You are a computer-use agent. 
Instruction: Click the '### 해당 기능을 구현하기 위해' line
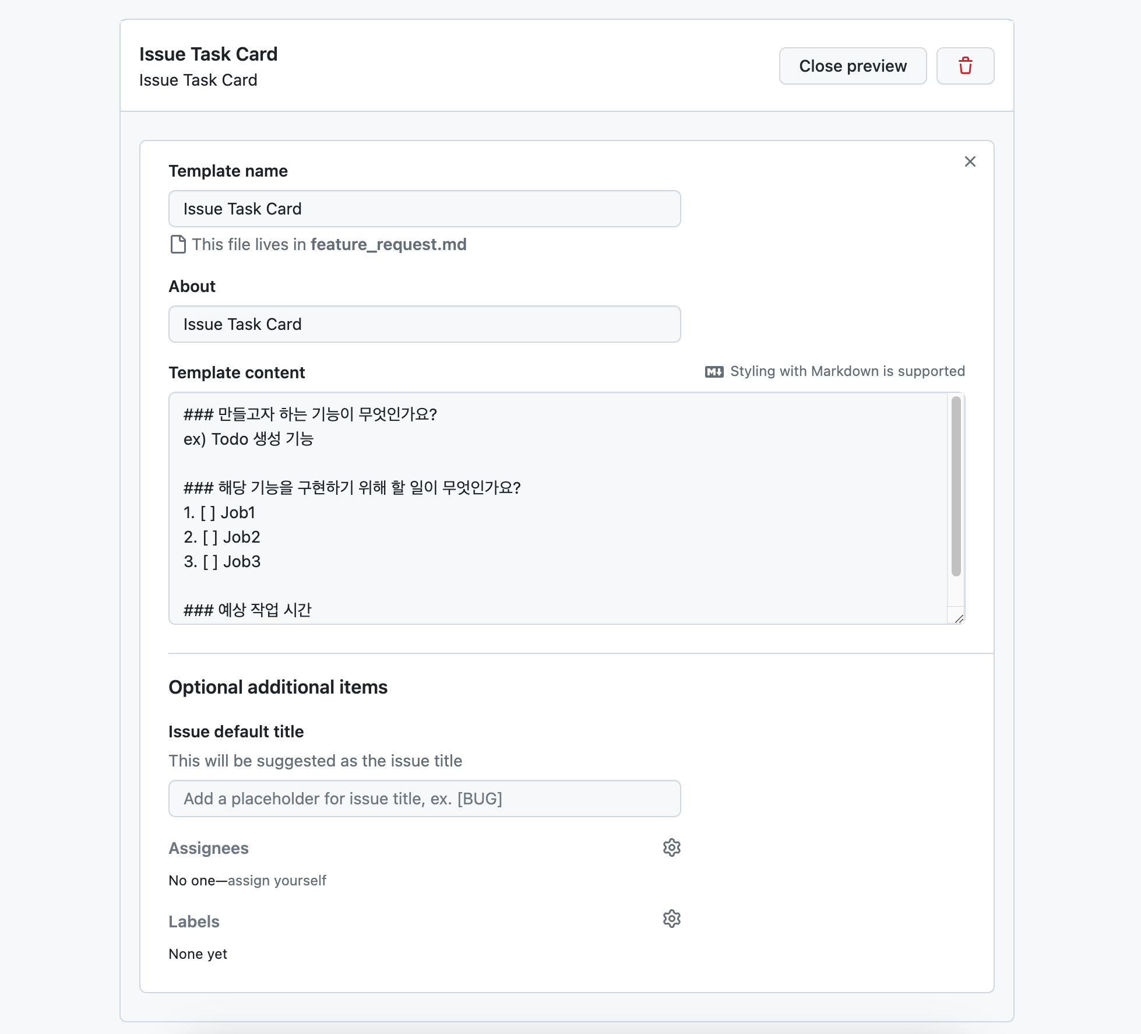coord(352,488)
